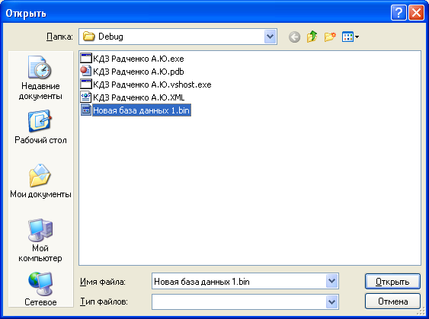
Task: Go back using the green arrow icon
Action: pyautogui.click(x=294, y=37)
